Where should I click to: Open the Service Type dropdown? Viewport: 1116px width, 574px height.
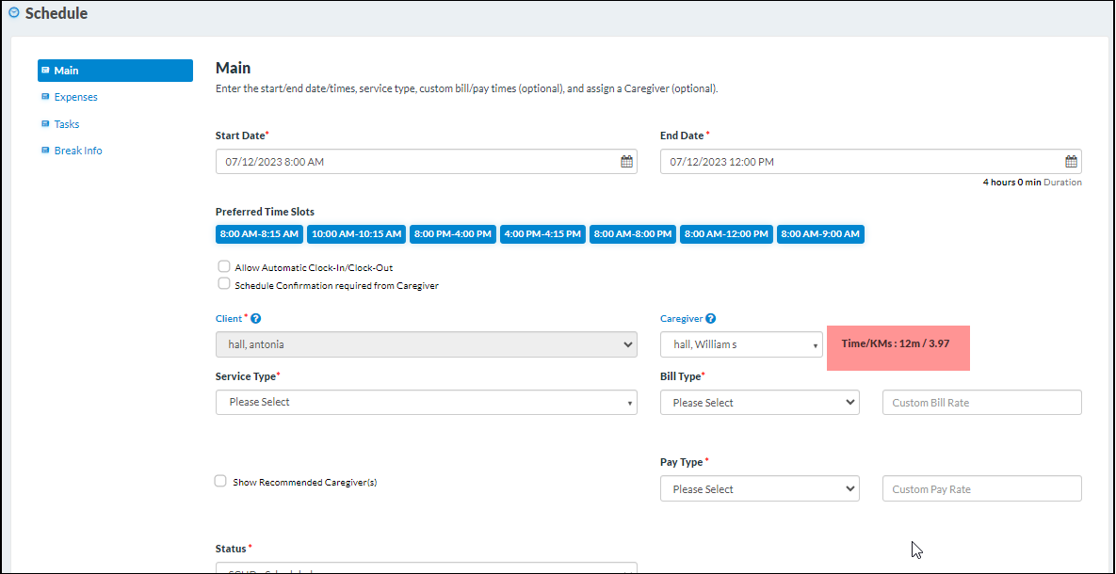click(x=426, y=401)
